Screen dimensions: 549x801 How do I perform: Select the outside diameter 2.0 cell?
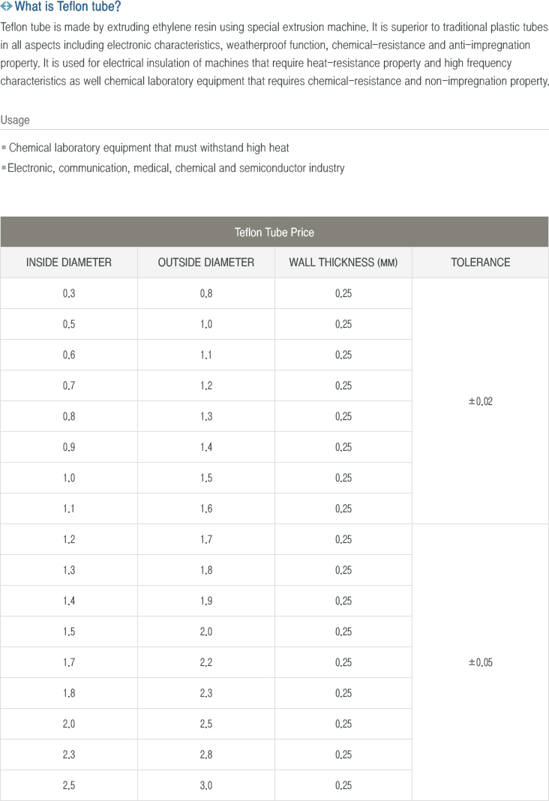[x=206, y=631]
